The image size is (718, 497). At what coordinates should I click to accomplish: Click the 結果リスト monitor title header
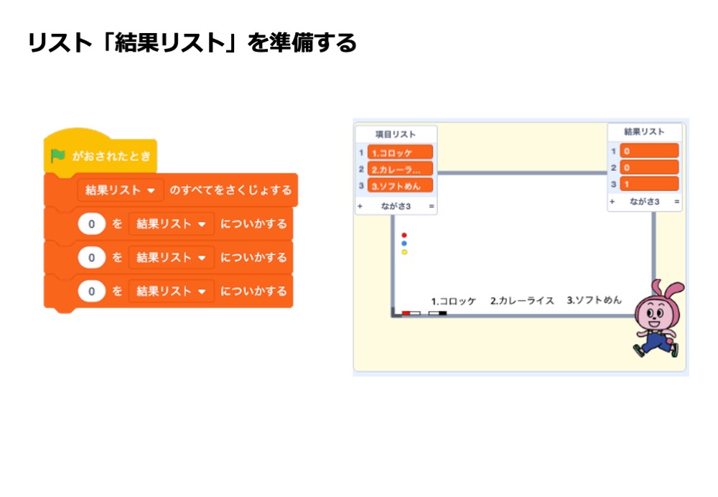tap(644, 132)
